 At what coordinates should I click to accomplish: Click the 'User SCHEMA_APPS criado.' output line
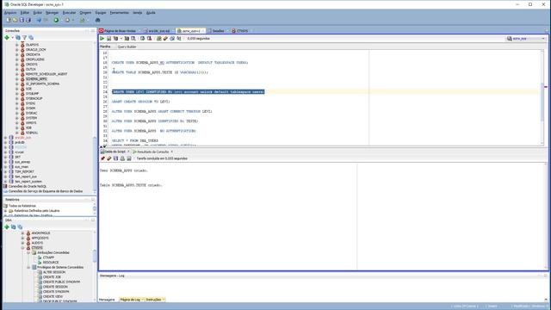coord(124,170)
